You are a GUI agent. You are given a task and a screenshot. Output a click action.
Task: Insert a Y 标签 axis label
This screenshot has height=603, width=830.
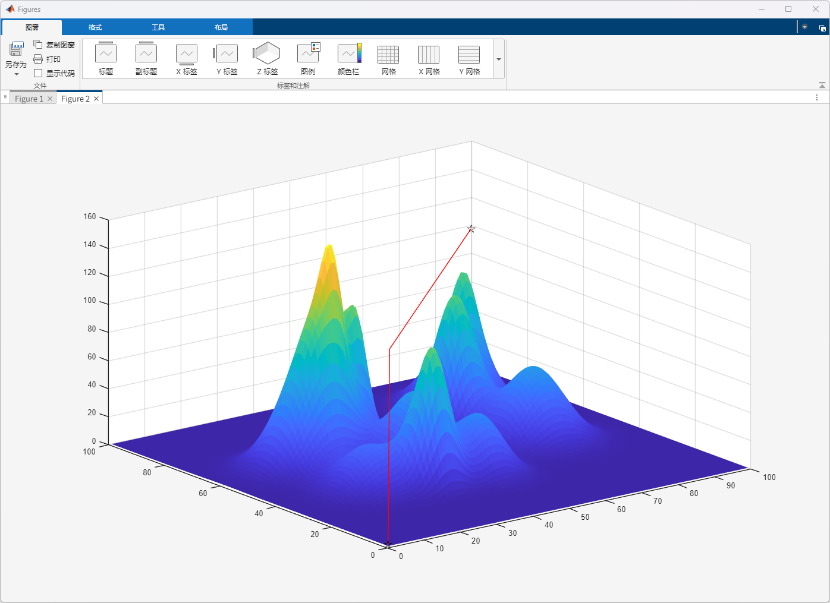point(227,53)
